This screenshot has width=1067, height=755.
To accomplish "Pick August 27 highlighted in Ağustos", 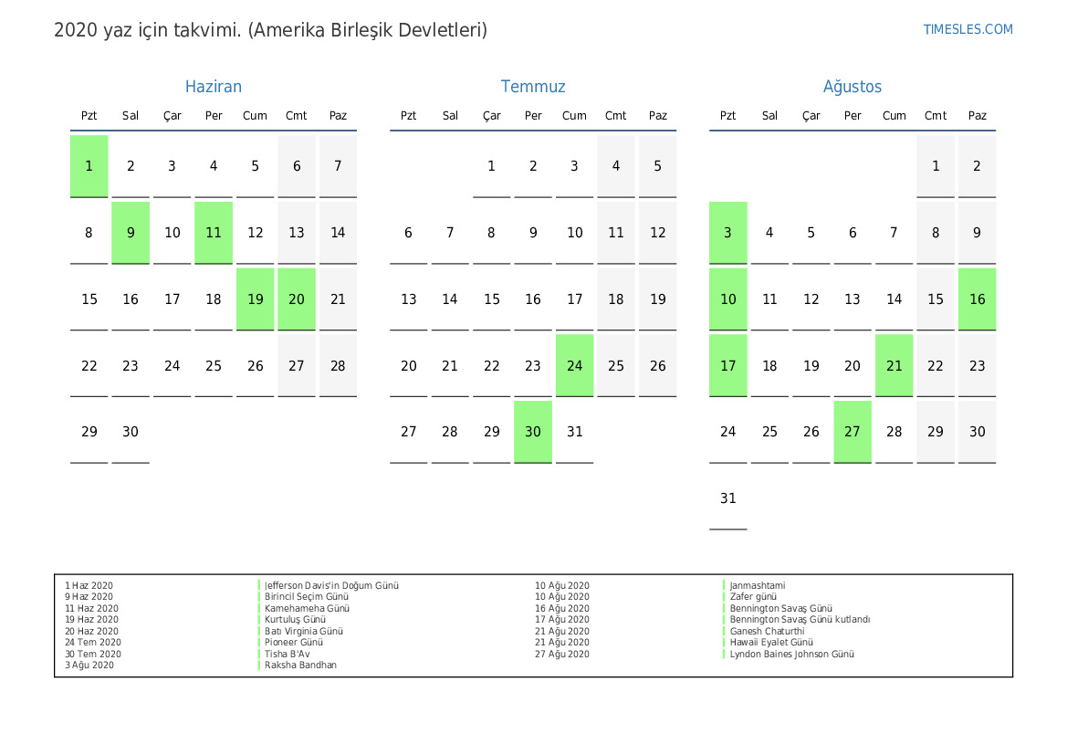I will [x=853, y=432].
